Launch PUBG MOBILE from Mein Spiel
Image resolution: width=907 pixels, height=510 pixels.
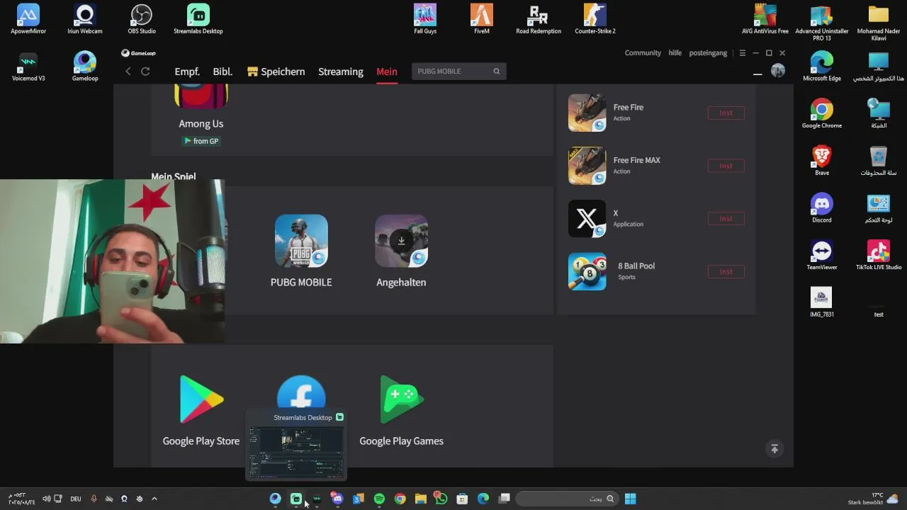pyautogui.click(x=301, y=241)
